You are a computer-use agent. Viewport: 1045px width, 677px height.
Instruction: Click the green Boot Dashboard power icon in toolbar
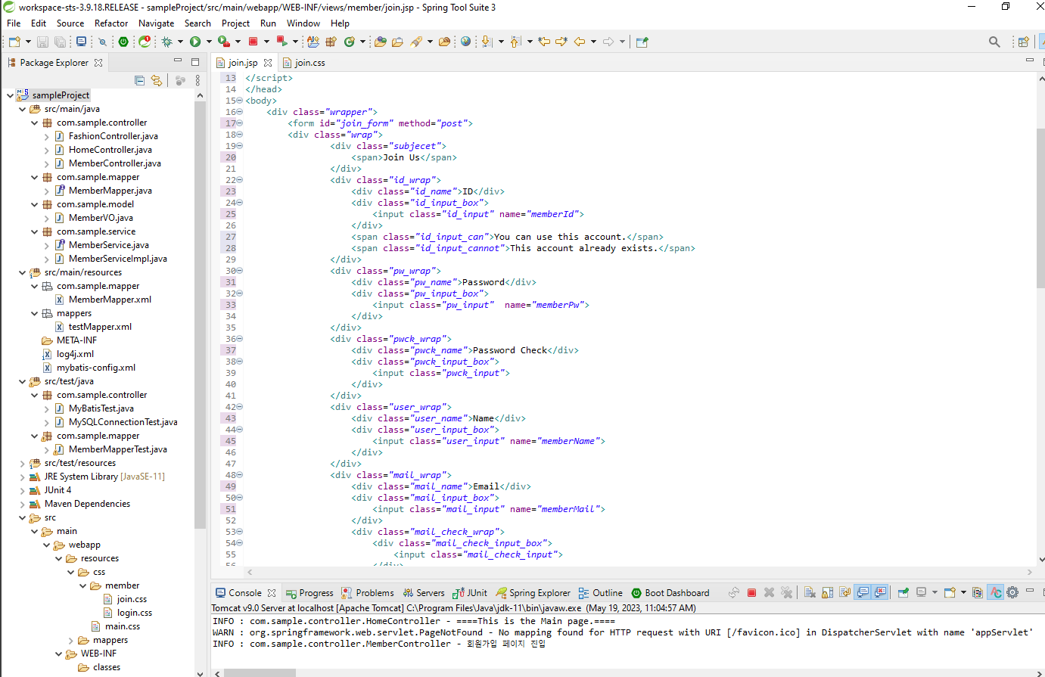(x=123, y=42)
